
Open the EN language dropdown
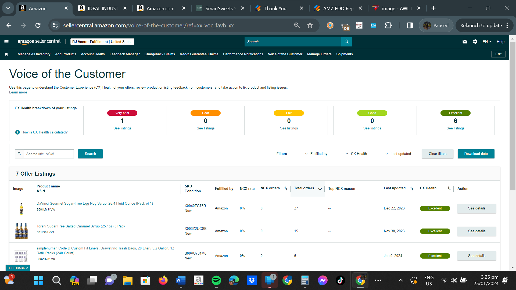pyautogui.click(x=487, y=42)
